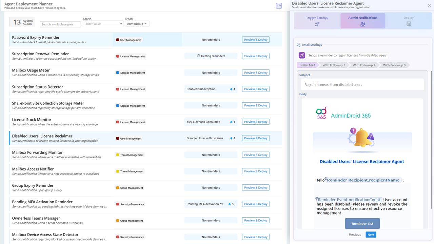Click the Previous link
The image size is (434, 244).
[355, 235]
